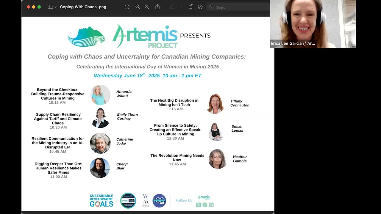The width and height of the screenshot is (381, 214).
Task: Click the Follow Us label
Action: (x=184, y=200)
